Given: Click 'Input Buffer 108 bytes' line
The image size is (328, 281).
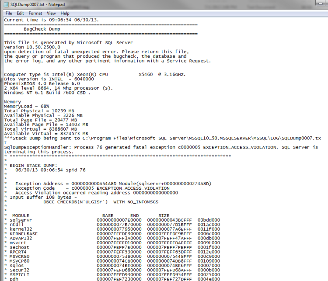Looking at the screenshot, I should coord(43,198).
